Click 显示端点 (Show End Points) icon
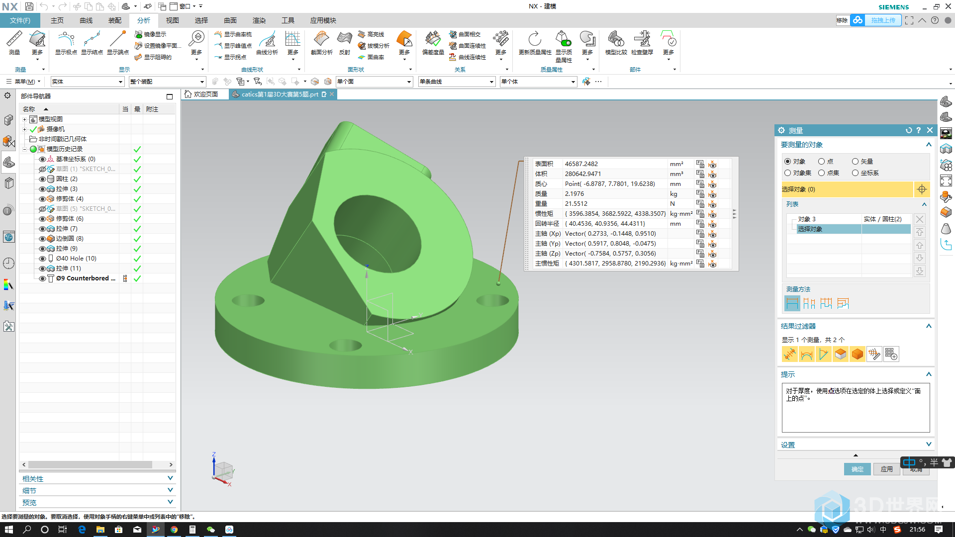955x537 pixels. (118, 42)
